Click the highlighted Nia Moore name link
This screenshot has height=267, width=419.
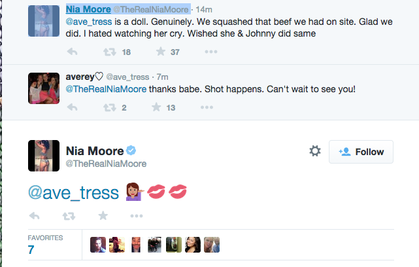(88, 9)
